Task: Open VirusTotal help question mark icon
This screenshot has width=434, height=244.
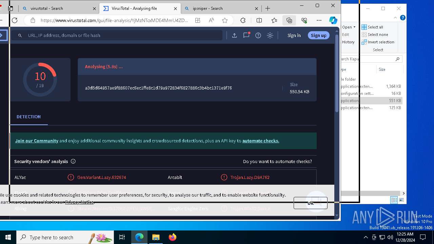Action: pos(258,35)
